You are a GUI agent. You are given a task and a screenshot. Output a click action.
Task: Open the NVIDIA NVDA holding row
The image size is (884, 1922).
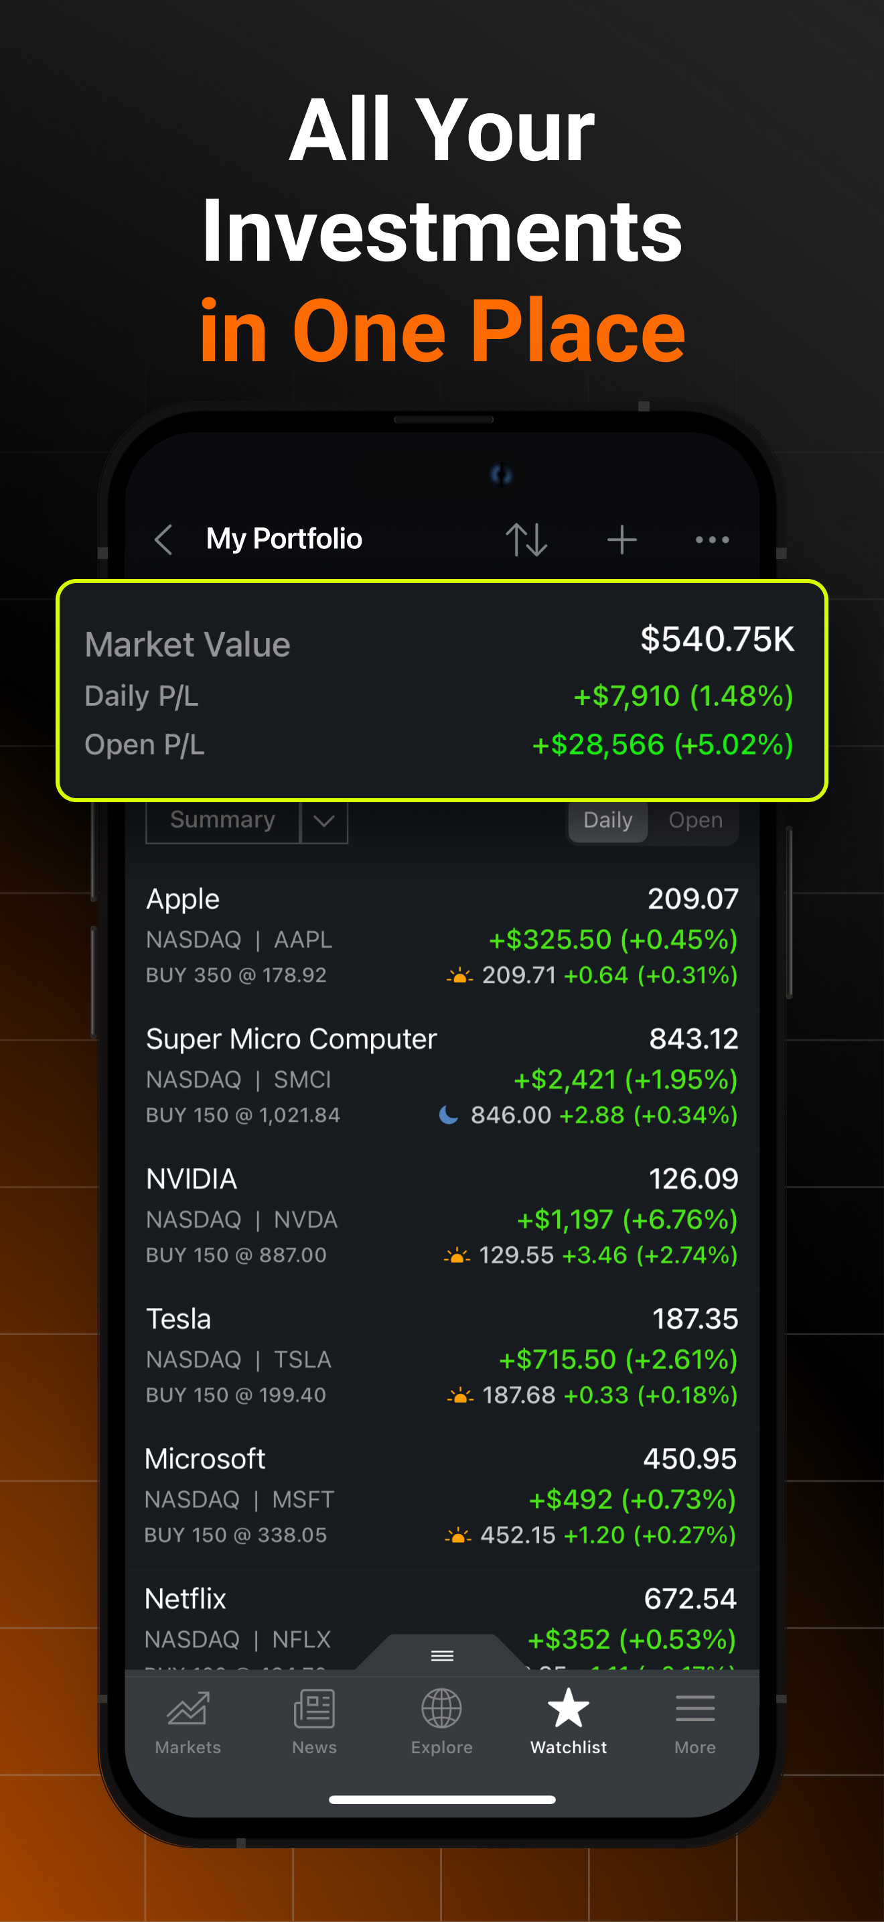click(441, 1216)
